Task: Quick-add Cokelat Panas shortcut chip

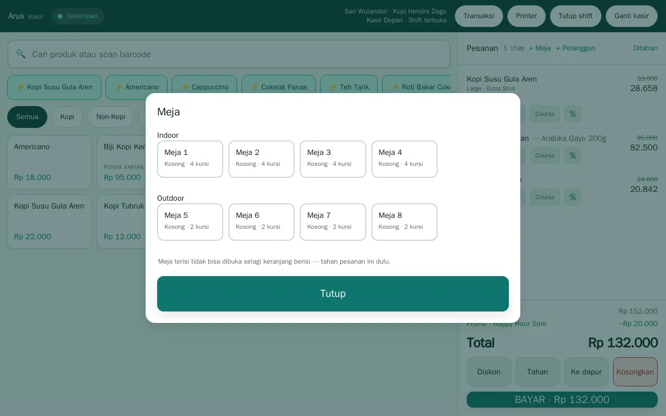Action: [x=278, y=87]
